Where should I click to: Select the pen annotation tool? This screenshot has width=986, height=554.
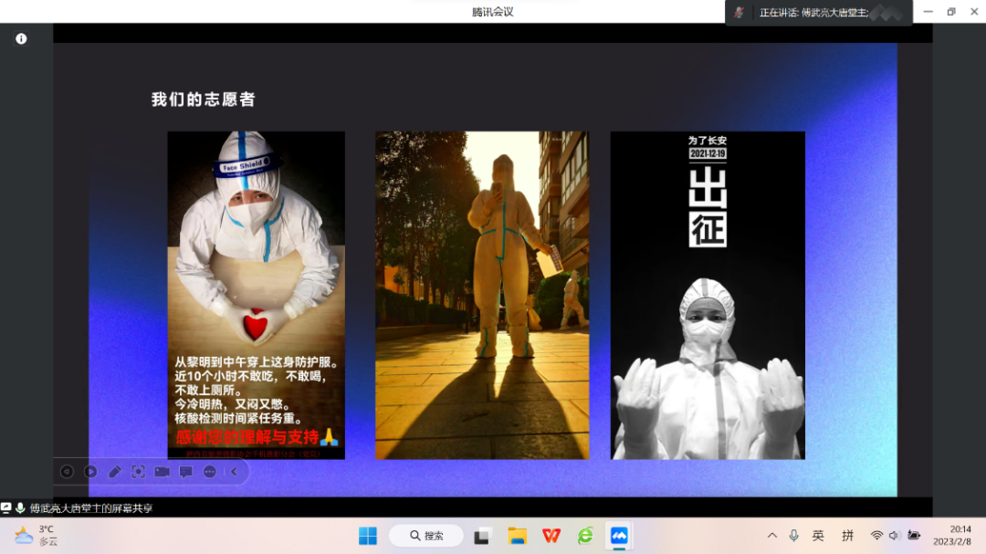114,472
